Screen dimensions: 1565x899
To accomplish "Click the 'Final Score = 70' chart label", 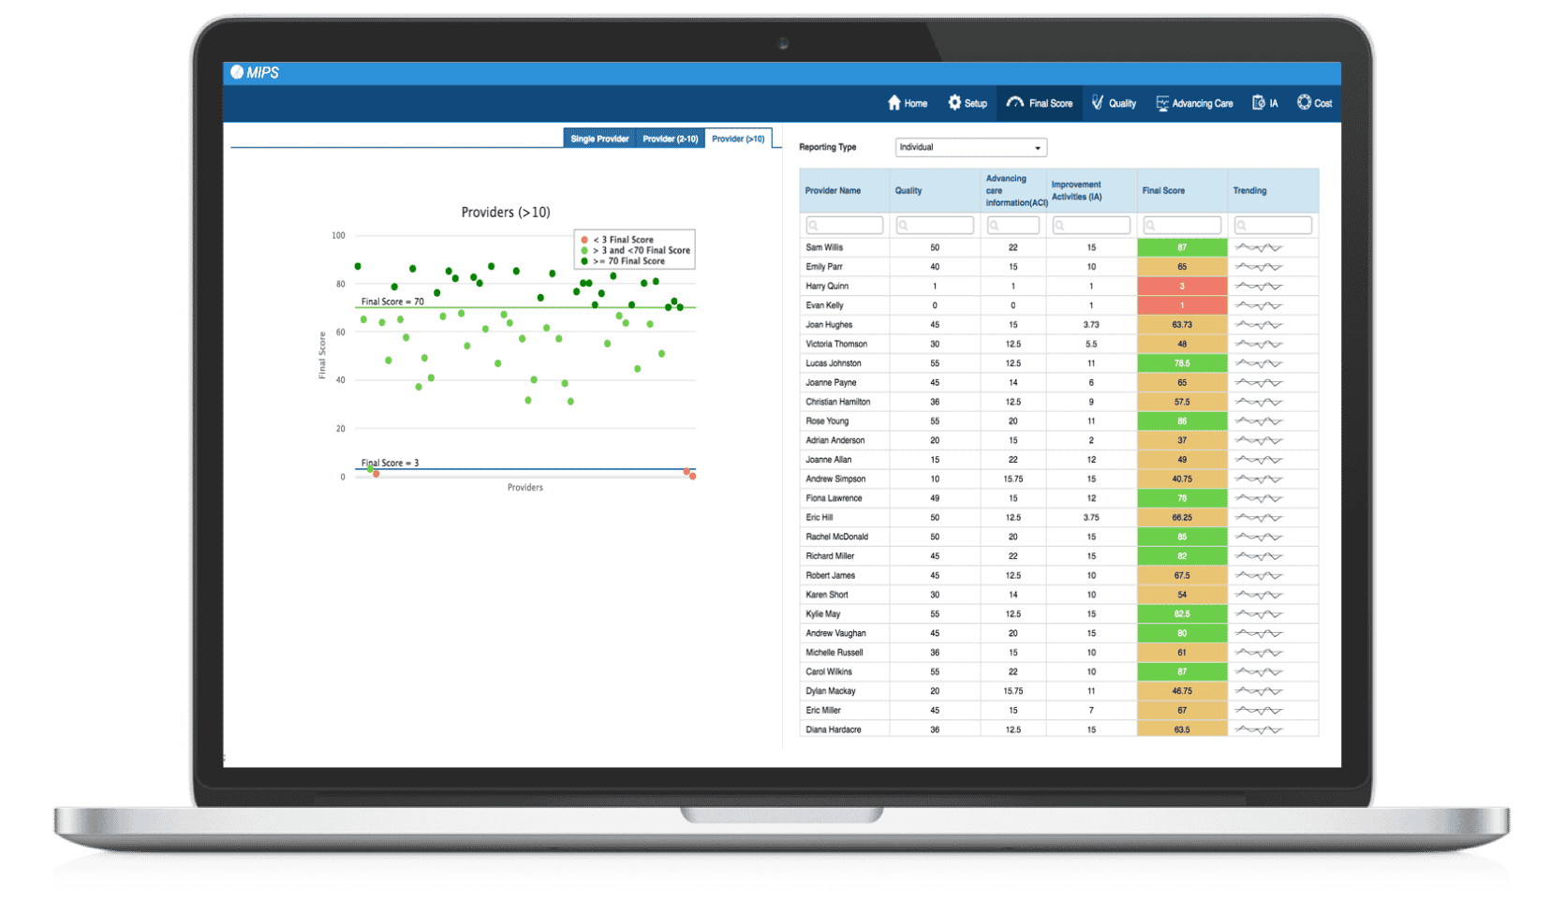I will point(392,302).
